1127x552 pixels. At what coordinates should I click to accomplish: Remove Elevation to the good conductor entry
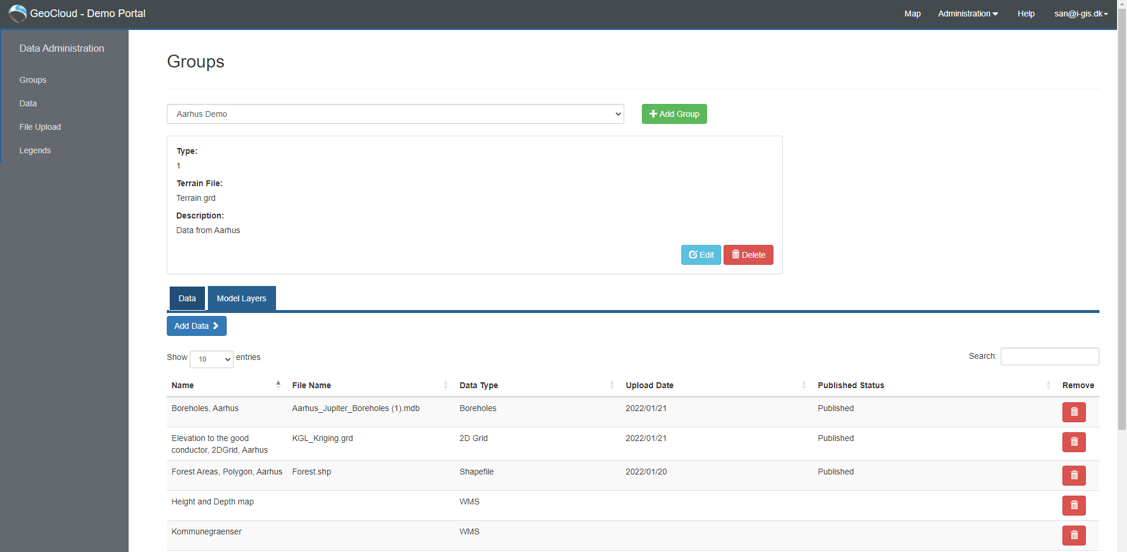coord(1074,442)
